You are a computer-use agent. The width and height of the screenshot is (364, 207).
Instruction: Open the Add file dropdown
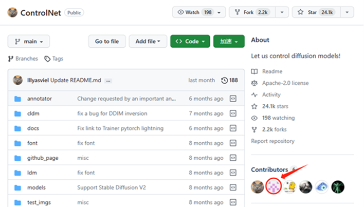point(148,41)
